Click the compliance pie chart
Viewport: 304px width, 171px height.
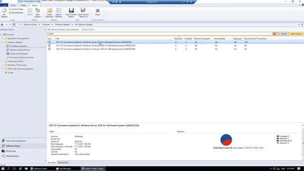tap(226, 140)
